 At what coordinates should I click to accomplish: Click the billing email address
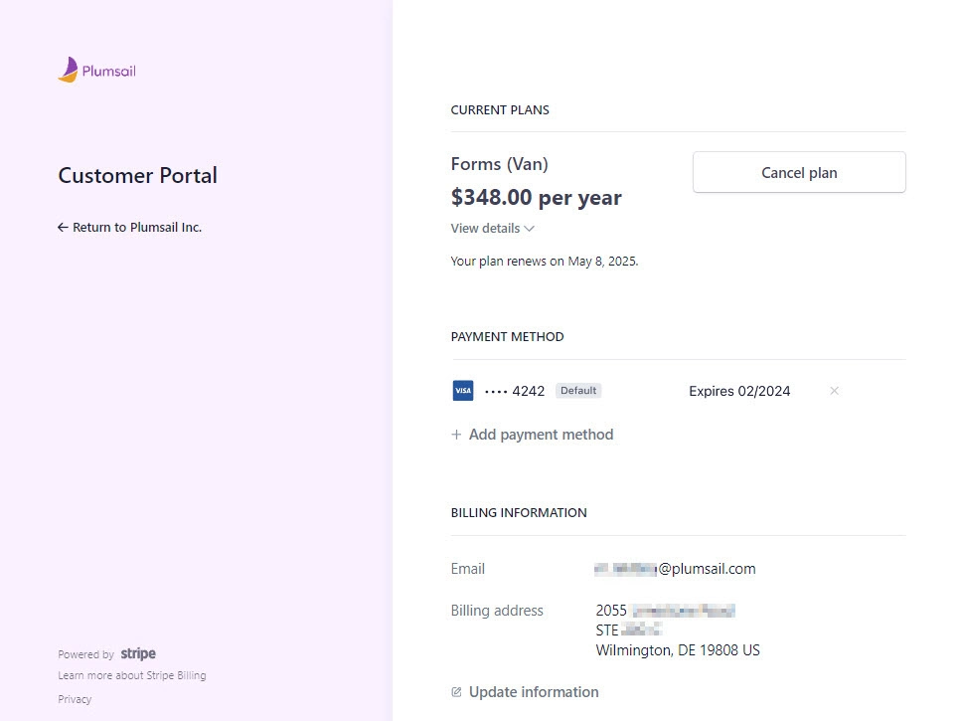675,569
